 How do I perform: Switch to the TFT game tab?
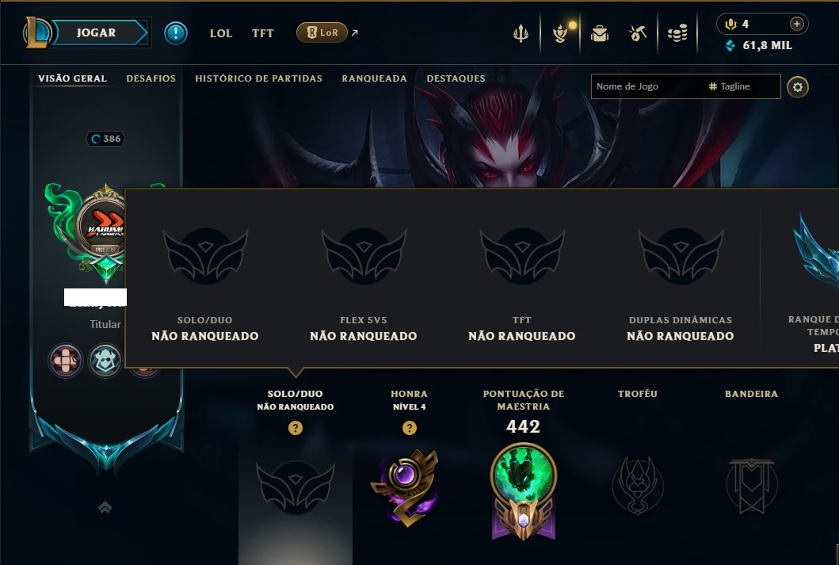coord(263,33)
